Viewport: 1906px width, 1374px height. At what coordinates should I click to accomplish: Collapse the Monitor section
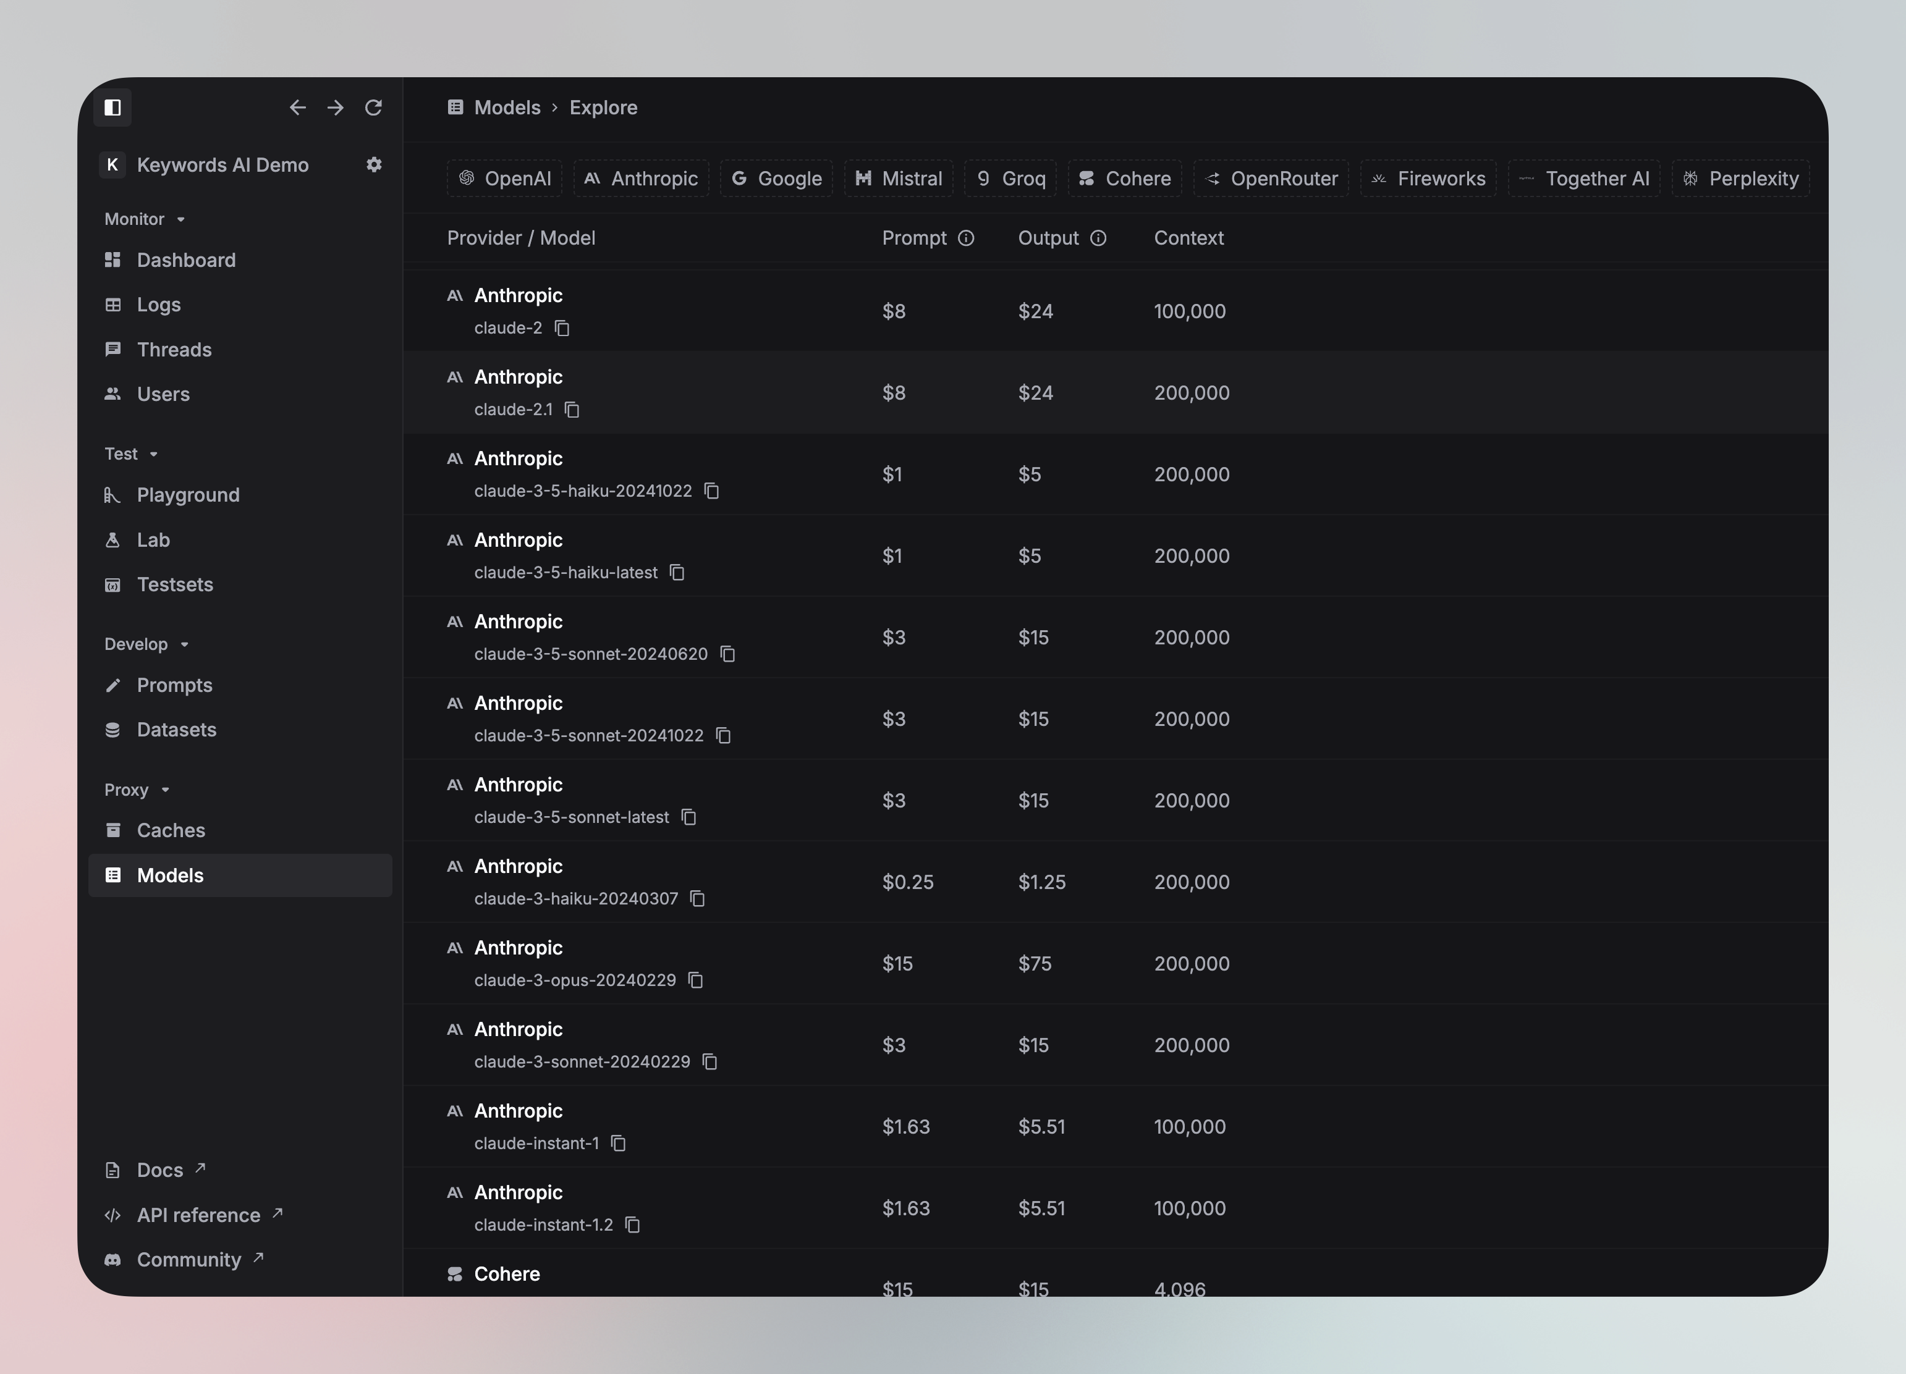pyautogui.click(x=145, y=219)
